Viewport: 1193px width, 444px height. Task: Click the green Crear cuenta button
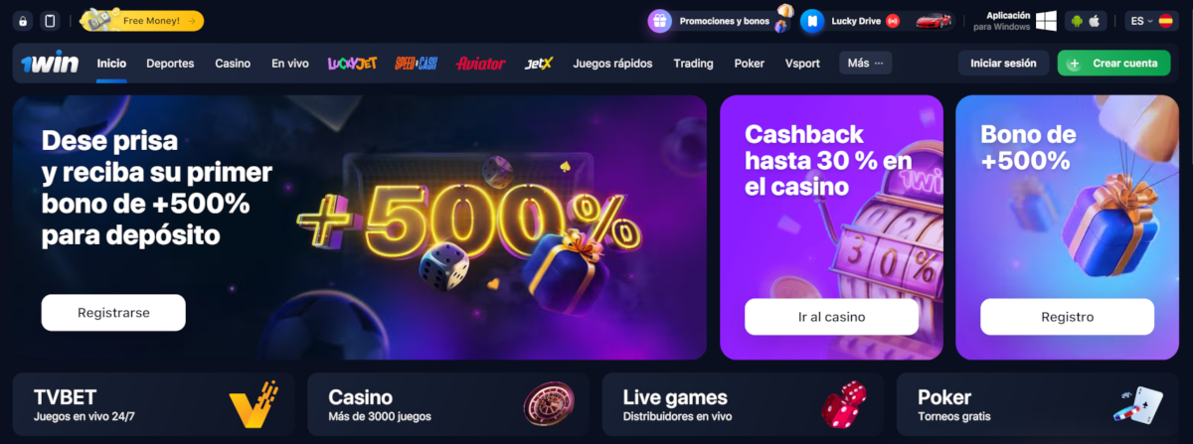1114,63
